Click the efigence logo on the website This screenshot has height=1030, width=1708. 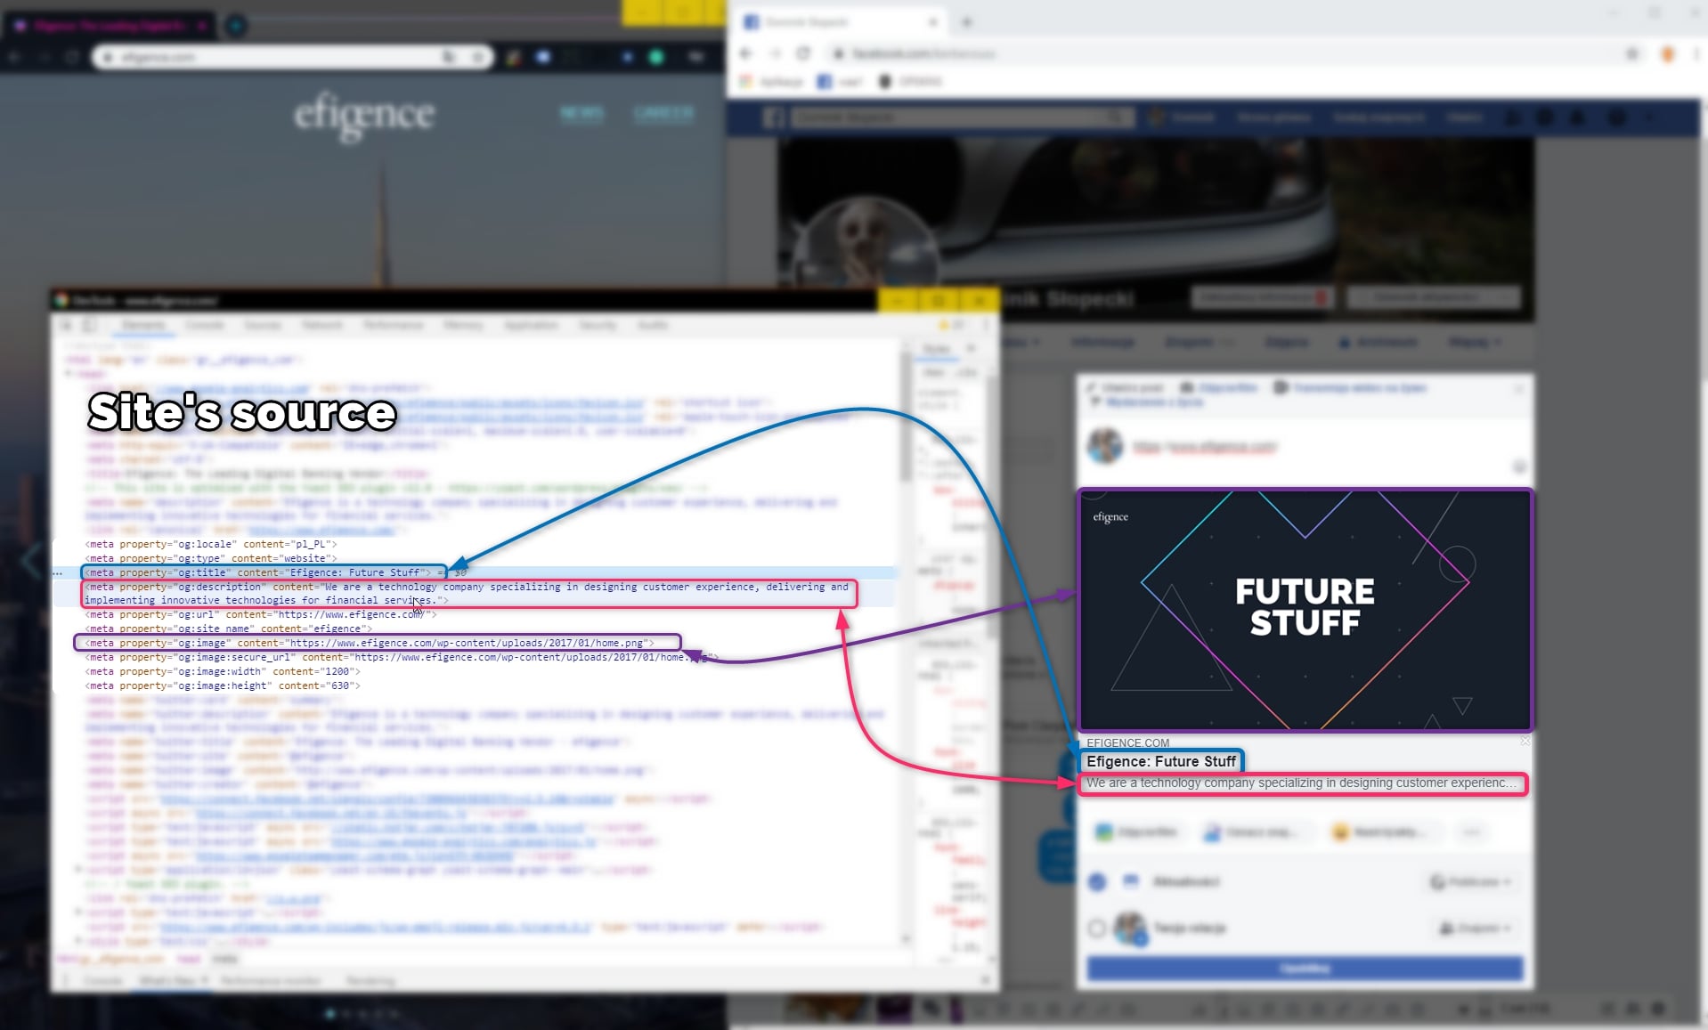click(x=364, y=116)
